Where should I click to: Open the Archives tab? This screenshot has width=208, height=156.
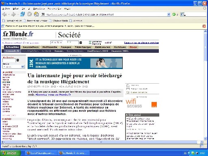[x=120, y=47]
